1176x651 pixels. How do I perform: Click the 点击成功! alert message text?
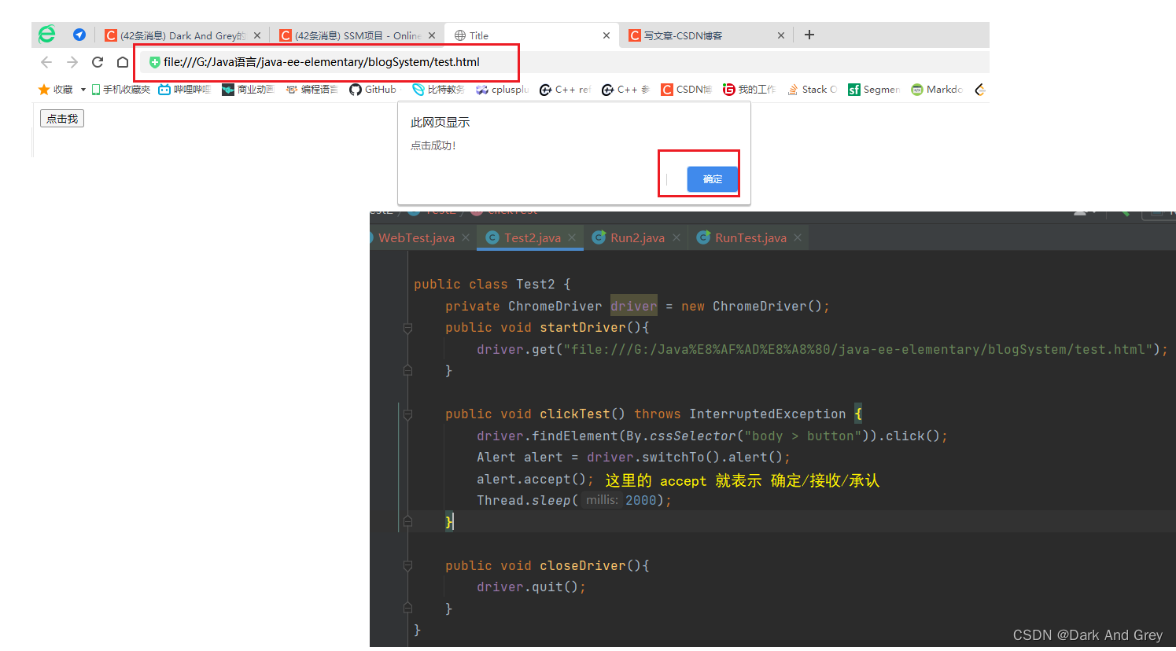[433, 145]
